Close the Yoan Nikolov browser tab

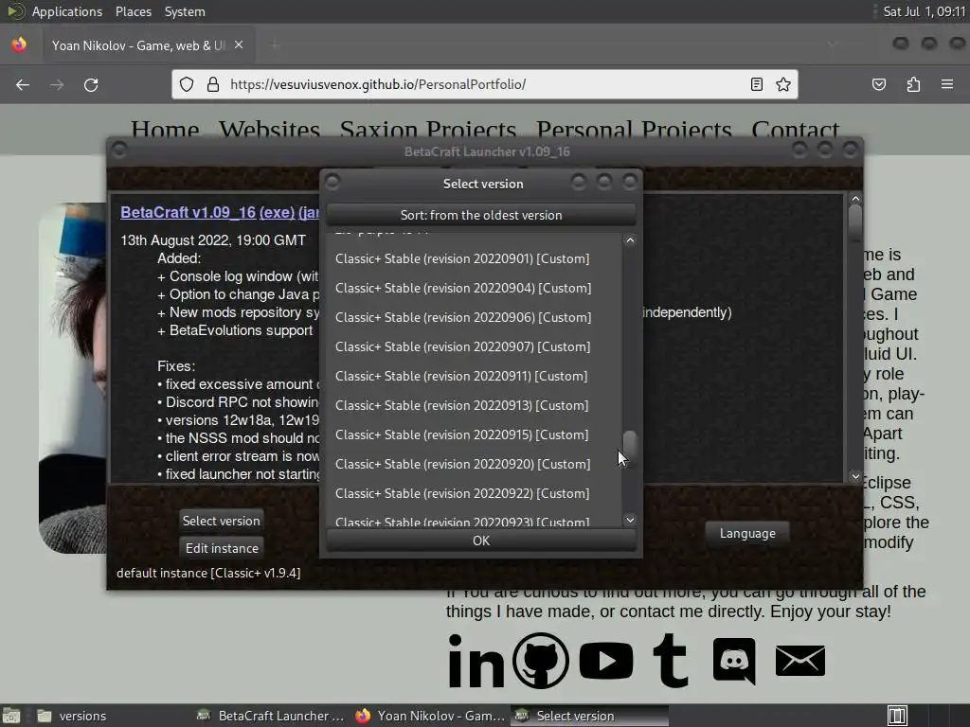tap(239, 45)
